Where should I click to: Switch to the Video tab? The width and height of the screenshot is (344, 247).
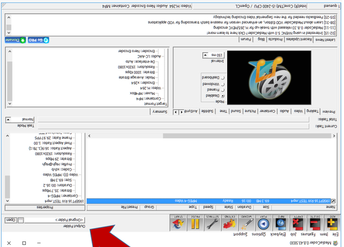click(298, 111)
